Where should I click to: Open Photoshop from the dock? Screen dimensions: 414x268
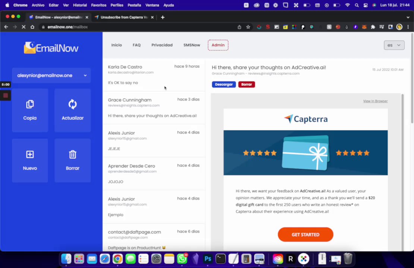(208, 259)
